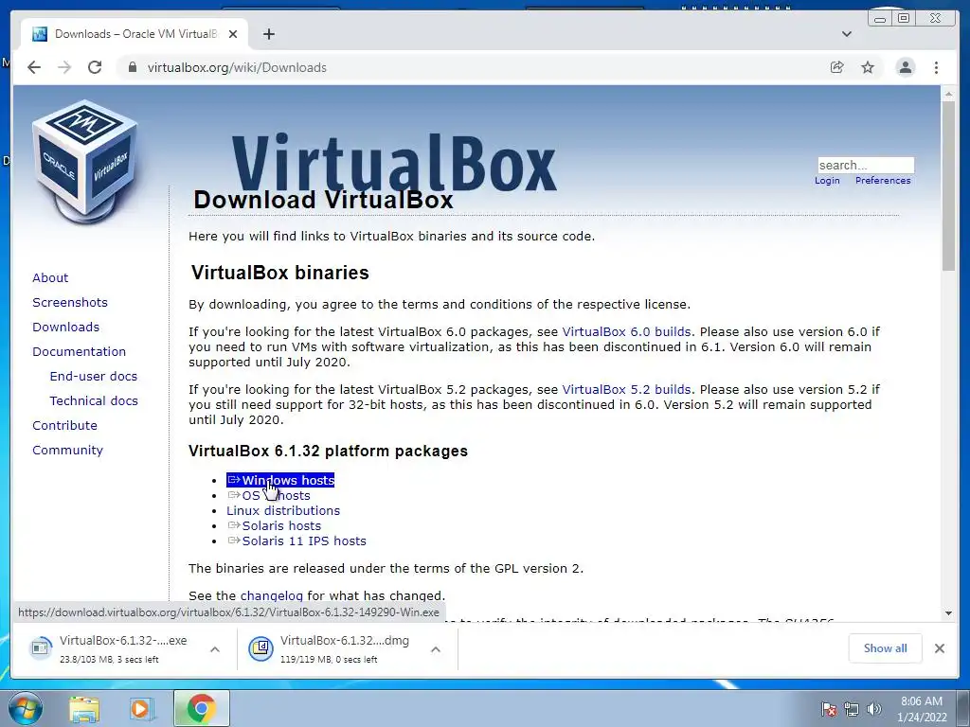Click the network tray icon
970x727 pixels.
click(x=852, y=709)
